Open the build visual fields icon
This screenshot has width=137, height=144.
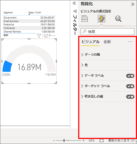(85, 19)
